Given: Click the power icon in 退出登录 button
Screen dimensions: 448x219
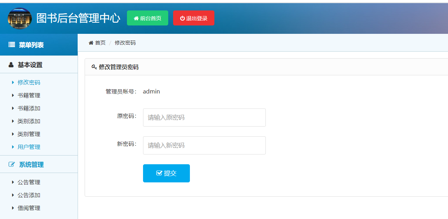Looking at the screenshot, I should coord(182,18).
